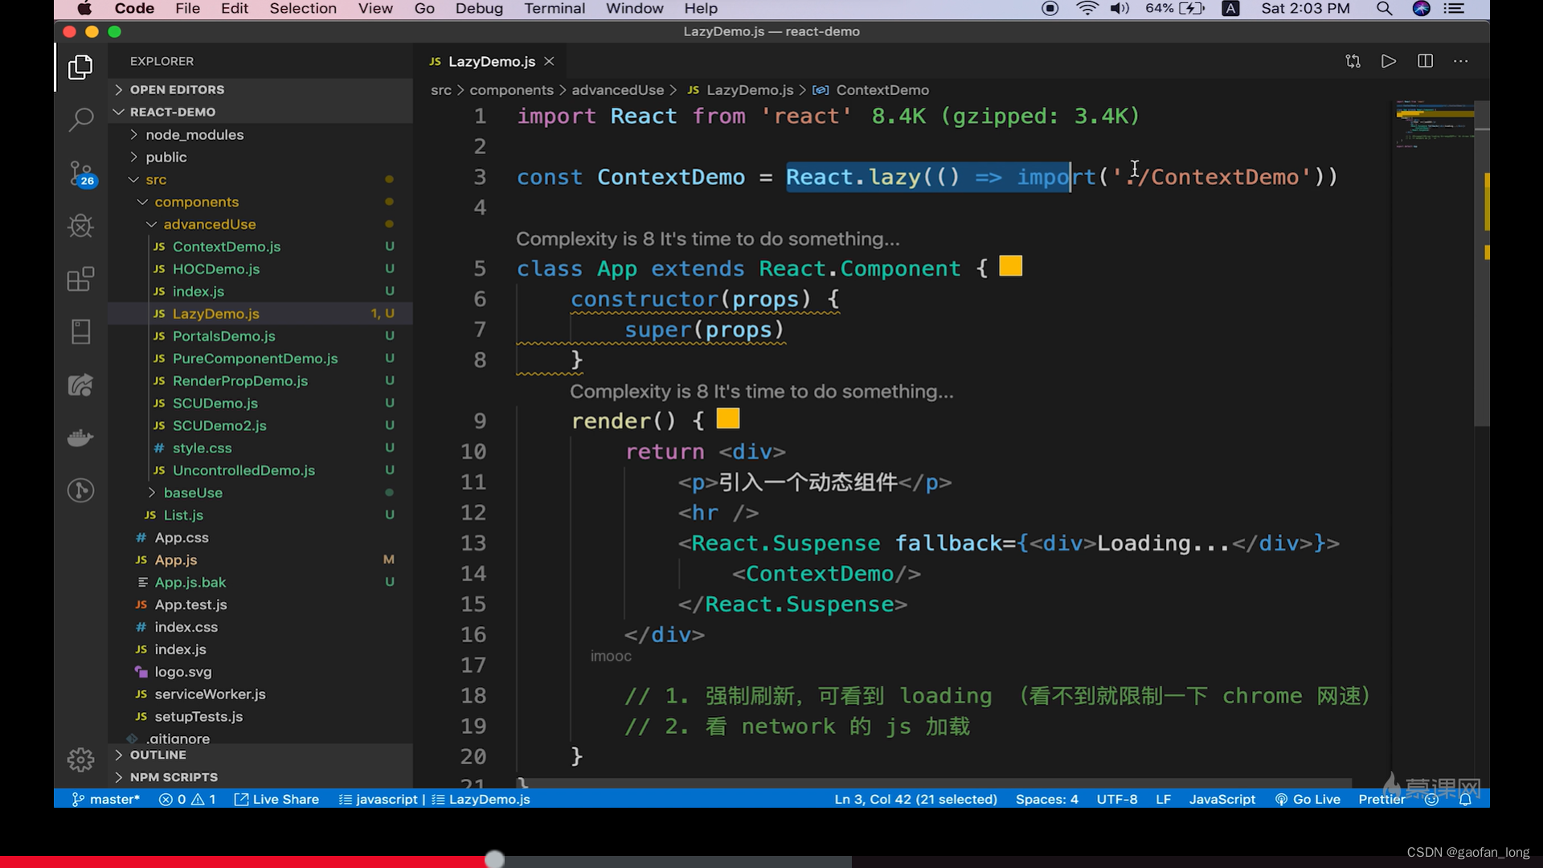Open the master* git branch selector
The width and height of the screenshot is (1543, 868).
[106, 799]
